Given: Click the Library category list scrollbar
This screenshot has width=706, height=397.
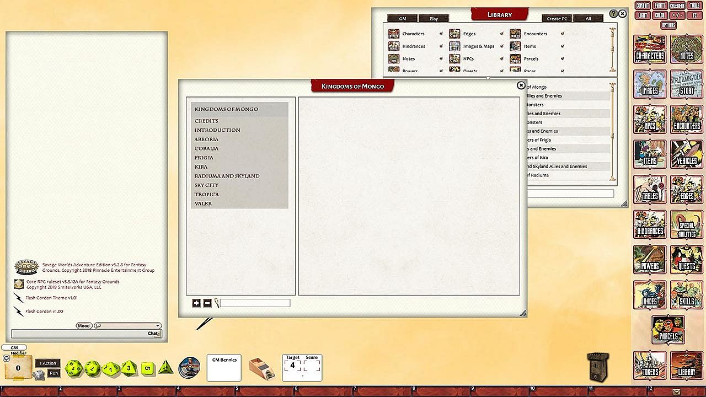Looking at the screenshot, I should [612, 50].
